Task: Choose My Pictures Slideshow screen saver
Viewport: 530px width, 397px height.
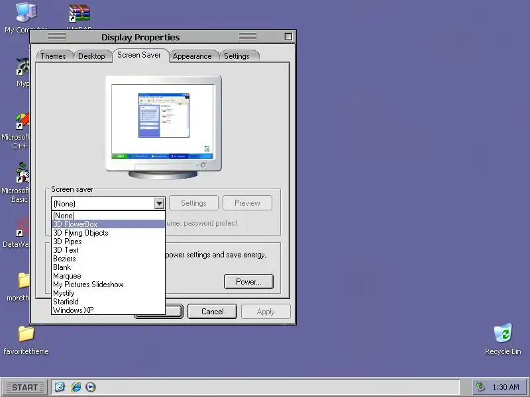Action: point(108,285)
